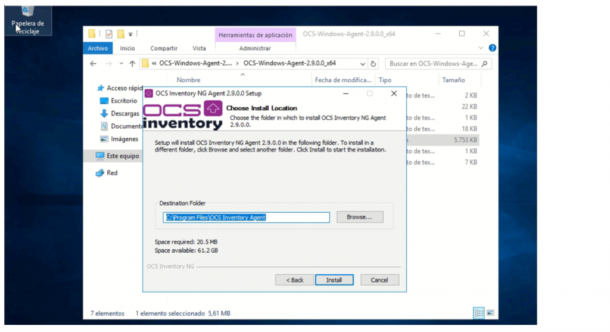Go back with the Back button
Viewport: 610px width, 332px height.
(294, 280)
